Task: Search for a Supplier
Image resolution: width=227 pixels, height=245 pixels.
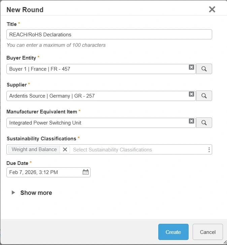Action: [204, 96]
